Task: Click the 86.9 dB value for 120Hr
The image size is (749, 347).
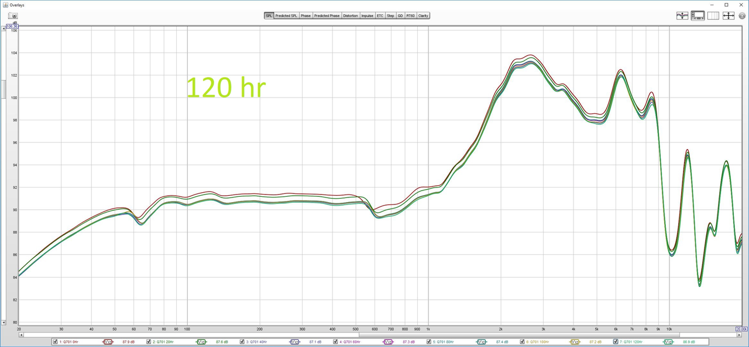Action: click(689, 342)
